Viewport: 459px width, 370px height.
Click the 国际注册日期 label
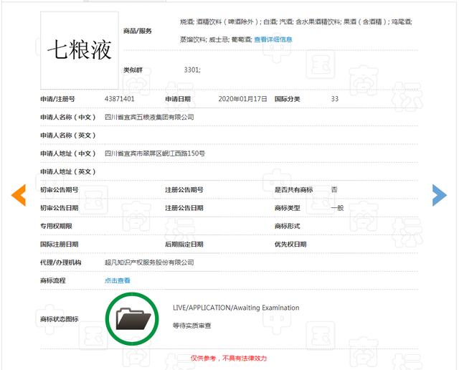tap(59, 244)
